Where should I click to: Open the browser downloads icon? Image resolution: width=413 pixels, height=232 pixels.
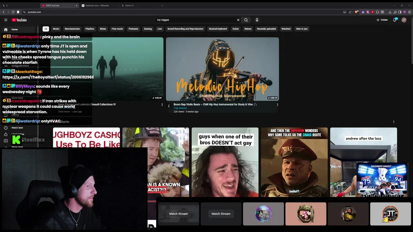(x=390, y=12)
